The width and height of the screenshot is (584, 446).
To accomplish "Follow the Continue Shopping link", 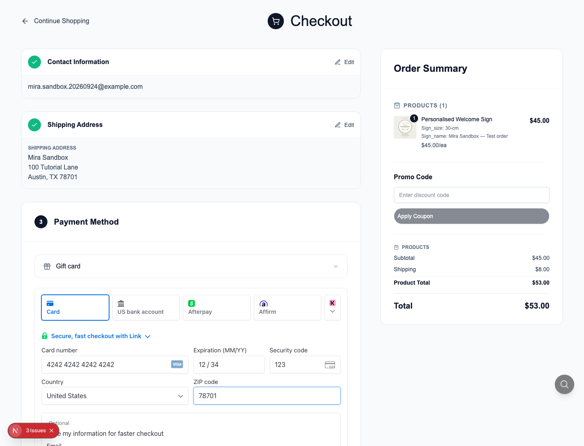I will coord(62,21).
